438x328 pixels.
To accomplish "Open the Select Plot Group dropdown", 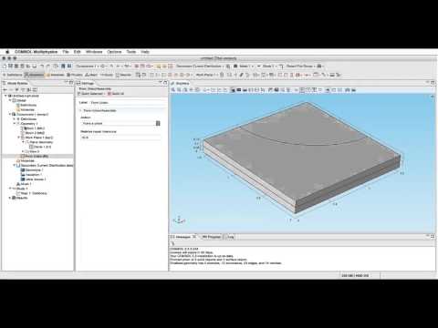I will click(x=301, y=66).
